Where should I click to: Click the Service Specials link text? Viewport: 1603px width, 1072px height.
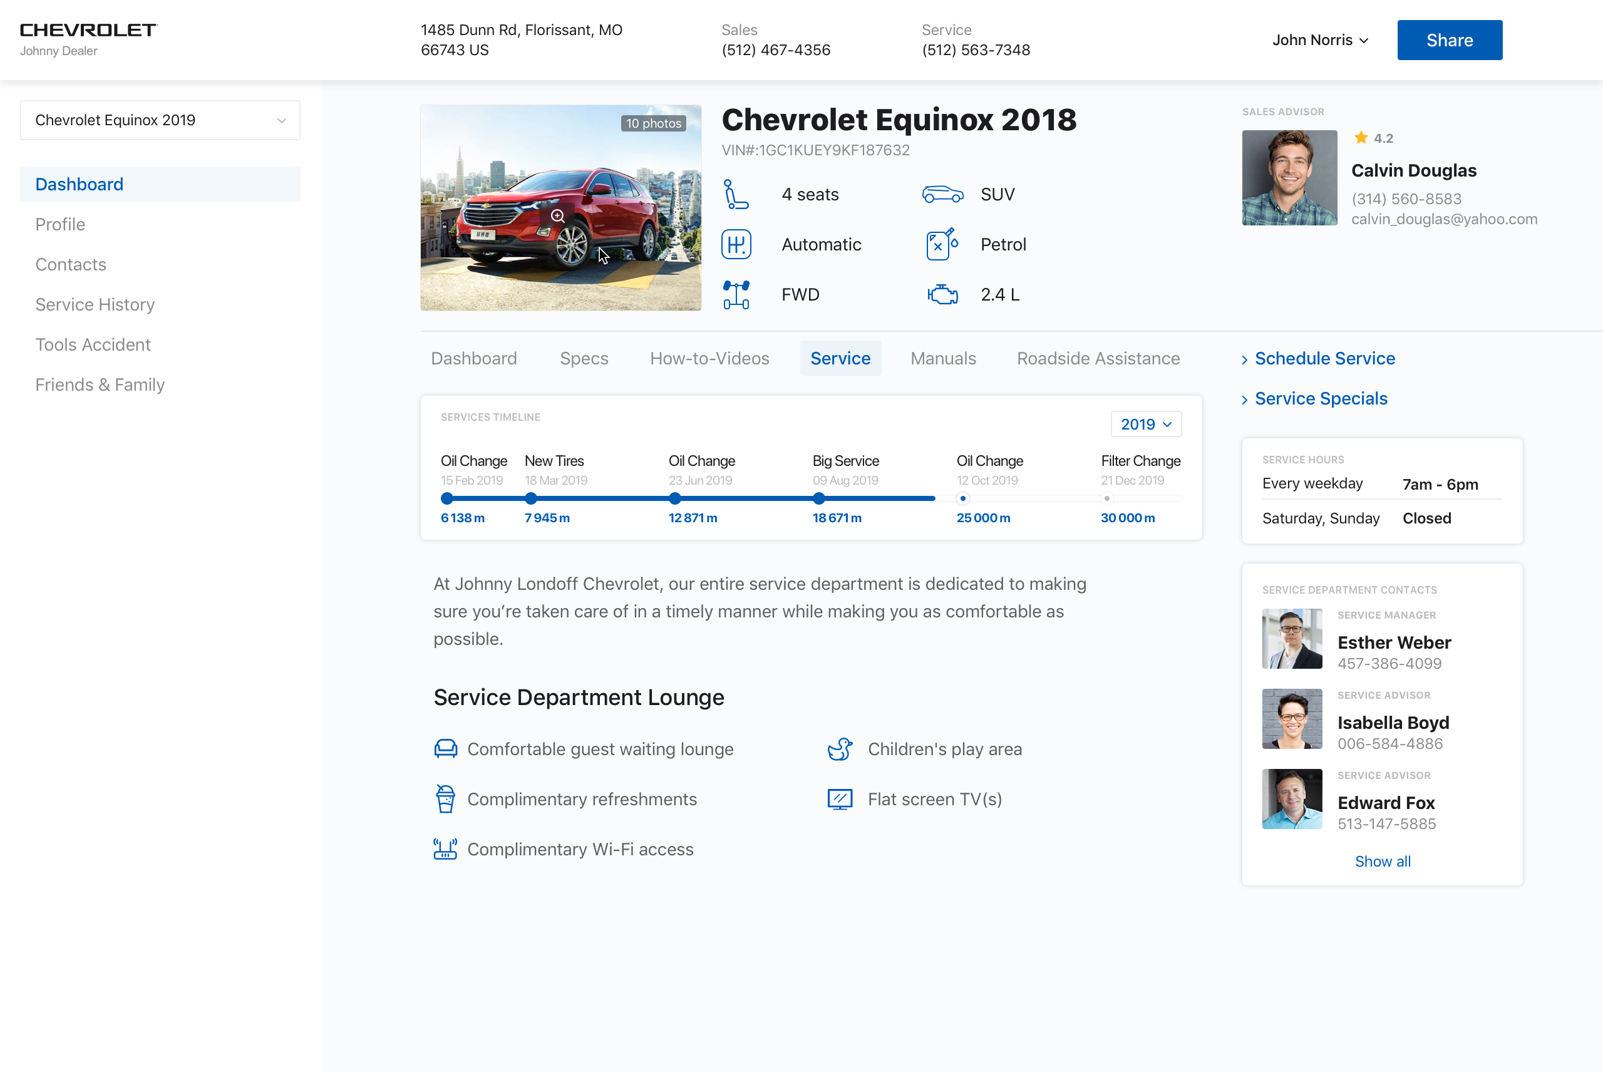coord(1321,399)
